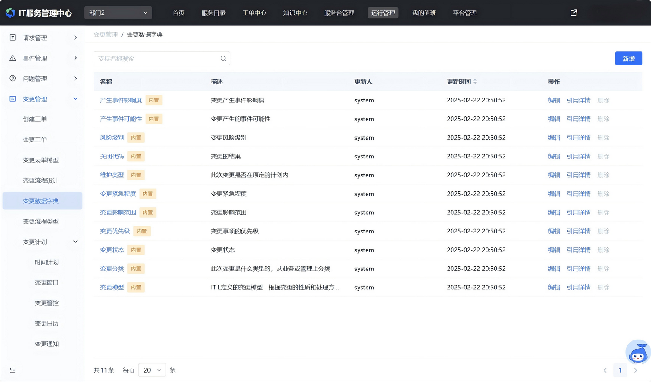Click the 变更管理 breadcrumb link

tap(105, 34)
